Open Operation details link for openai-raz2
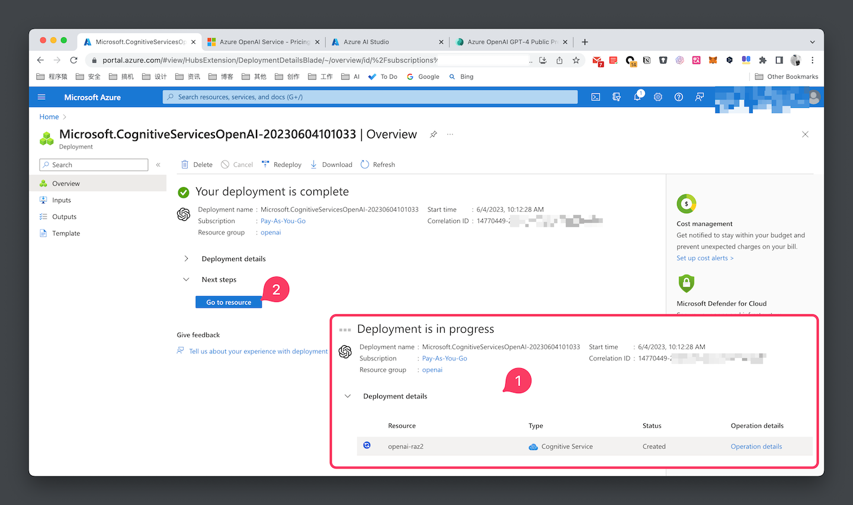 [x=756, y=446]
